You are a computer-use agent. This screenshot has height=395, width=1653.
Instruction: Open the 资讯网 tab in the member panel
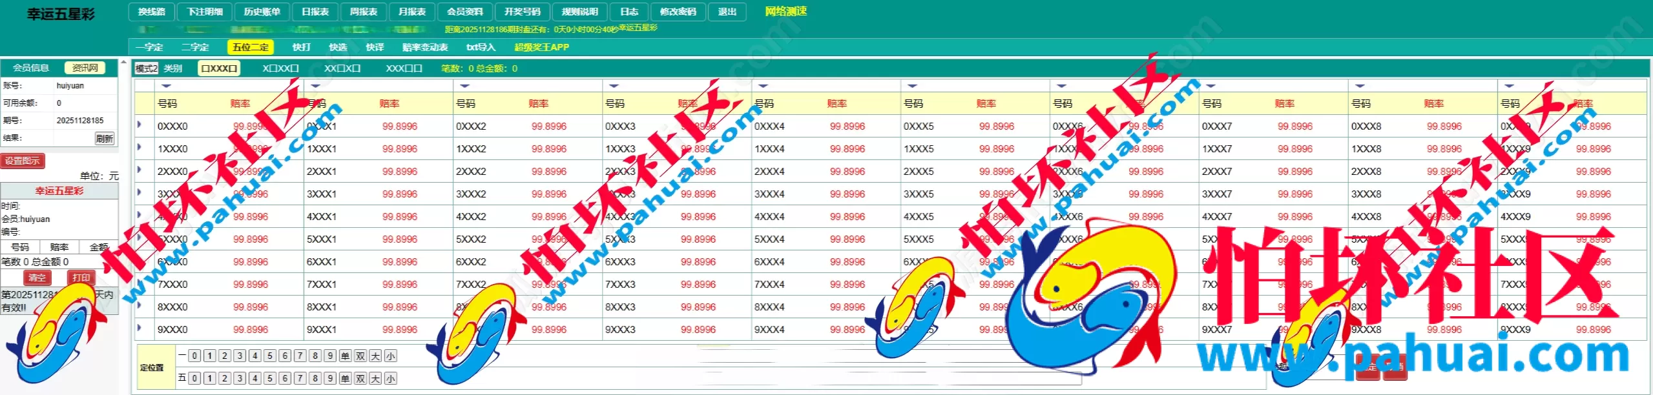point(85,68)
